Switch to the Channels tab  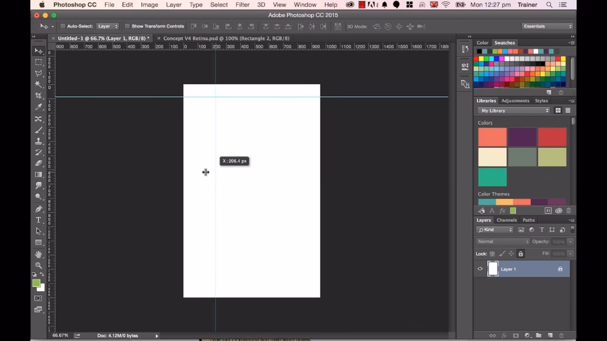pos(506,220)
